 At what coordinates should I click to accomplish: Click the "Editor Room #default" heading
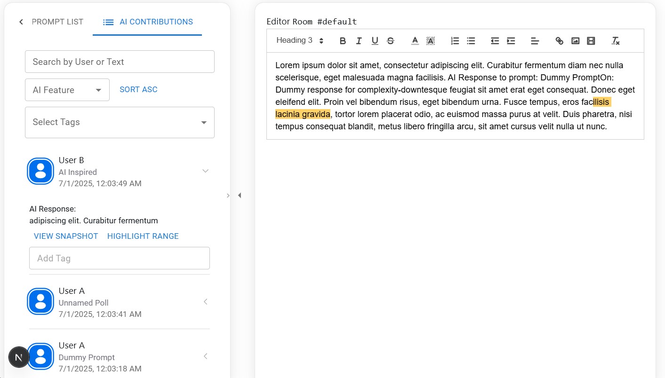point(312,22)
